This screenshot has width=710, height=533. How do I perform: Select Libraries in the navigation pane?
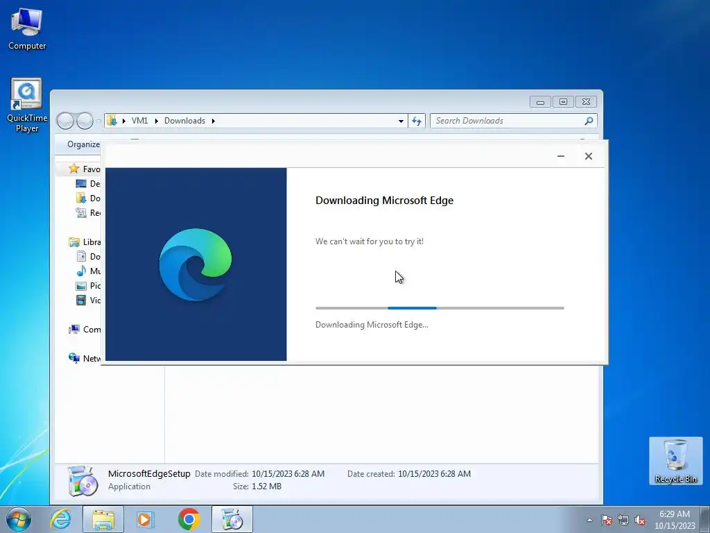click(x=84, y=242)
